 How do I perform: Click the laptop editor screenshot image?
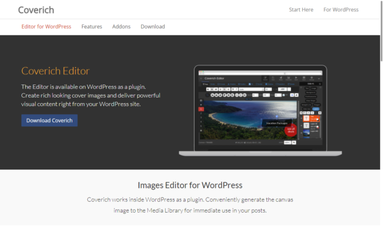(x=260, y=111)
